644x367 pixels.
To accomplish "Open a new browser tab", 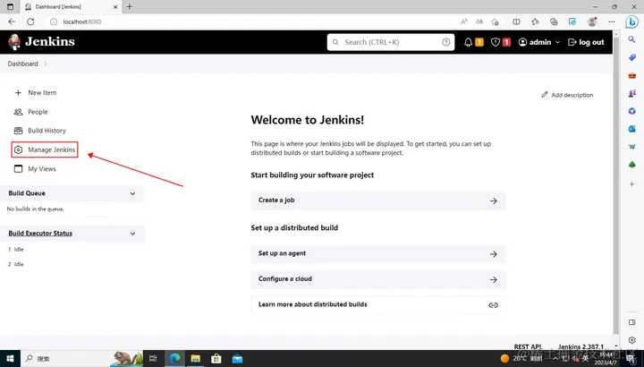I will [x=130, y=6].
